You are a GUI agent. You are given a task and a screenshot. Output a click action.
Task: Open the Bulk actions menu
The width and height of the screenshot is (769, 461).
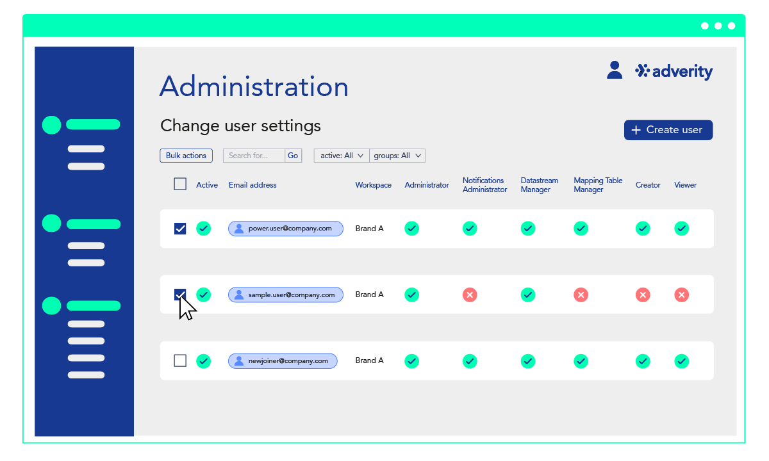(x=186, y=156)
